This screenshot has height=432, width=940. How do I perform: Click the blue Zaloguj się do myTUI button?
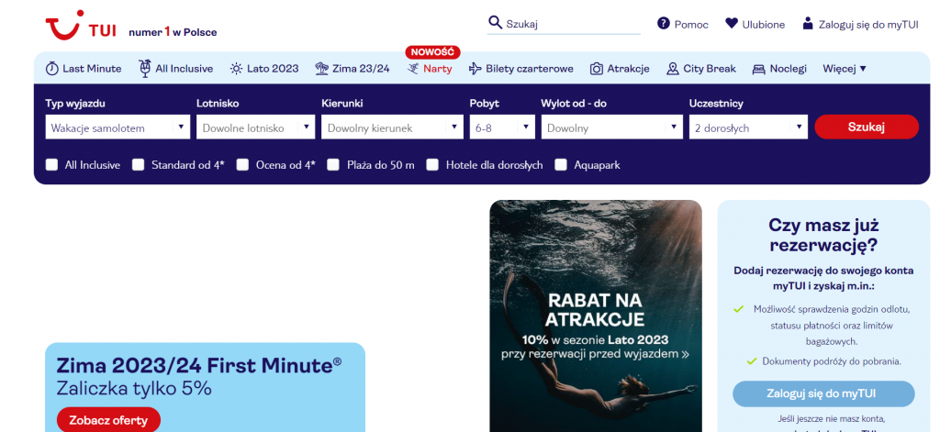823,393
